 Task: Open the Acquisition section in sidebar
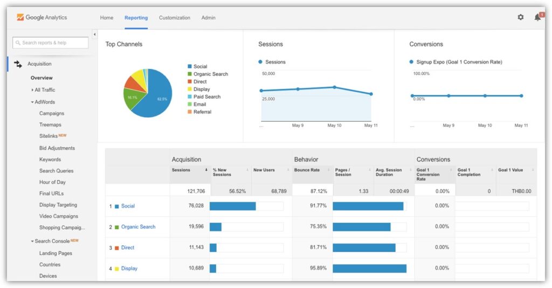point(39,64)
